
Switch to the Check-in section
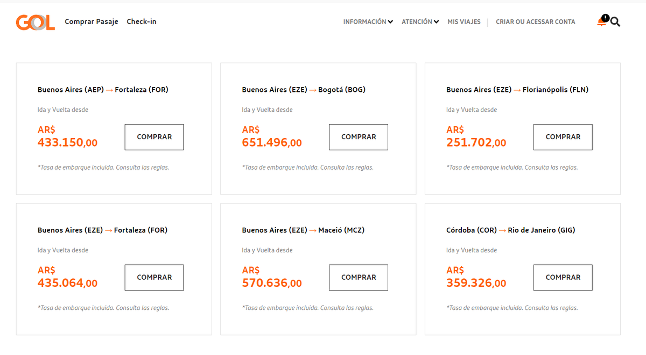click(x=141, y=21)
